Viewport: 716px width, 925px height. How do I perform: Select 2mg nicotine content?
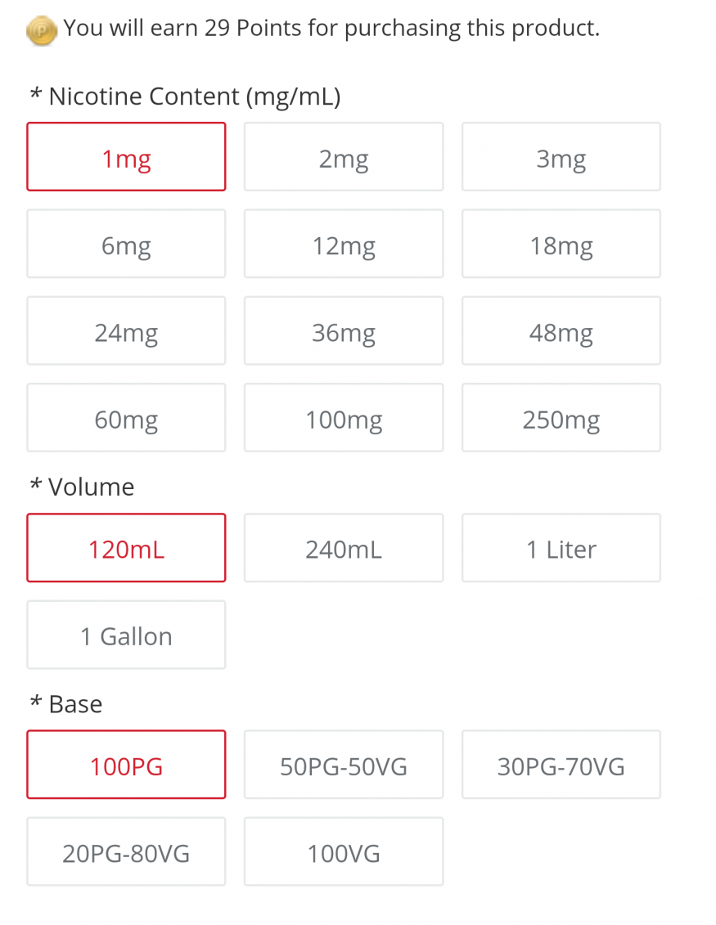[x=344, y=157]
